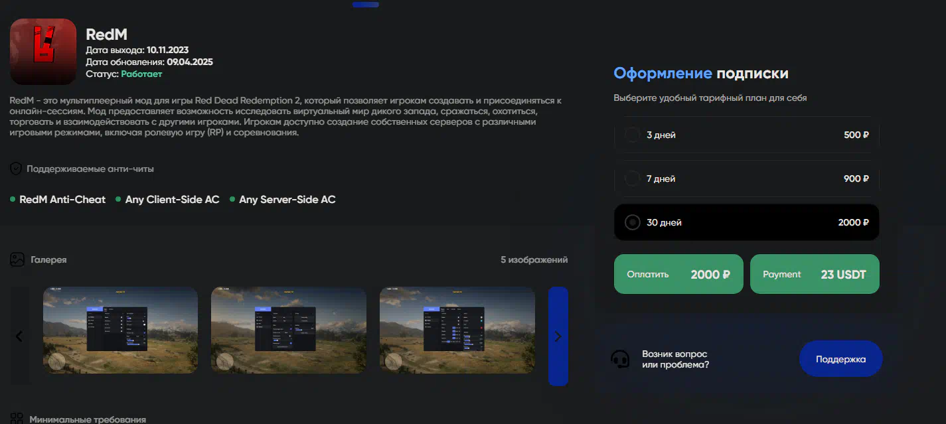Show next gallery image with right arrow
946x424 pixels.
[x=558, y=336]
